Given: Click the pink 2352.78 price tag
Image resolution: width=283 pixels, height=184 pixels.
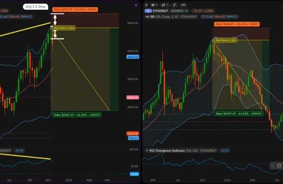Looking at the screenshot, I should click(133, 97).
